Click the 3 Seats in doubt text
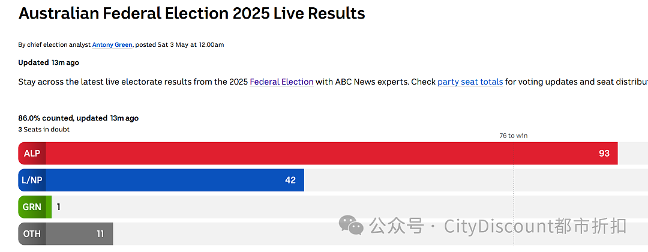This screenshot has height=252, width=648. (x=44, y=130)
